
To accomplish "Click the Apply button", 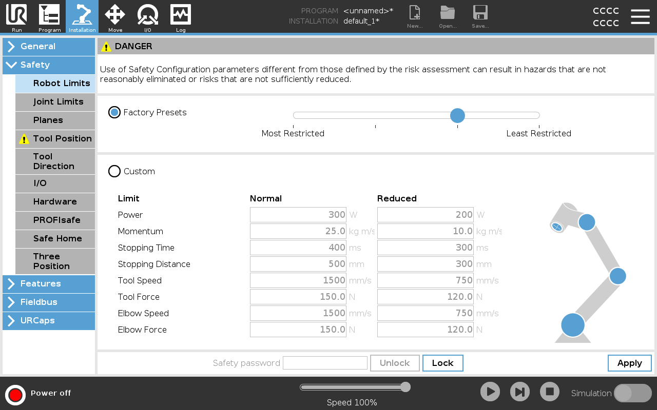I will [629, 363].
